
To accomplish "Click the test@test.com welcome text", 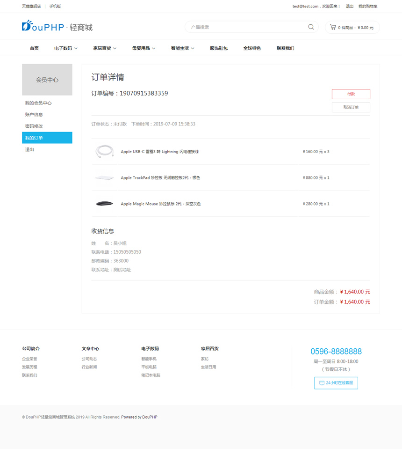I will tap(316, 6).
